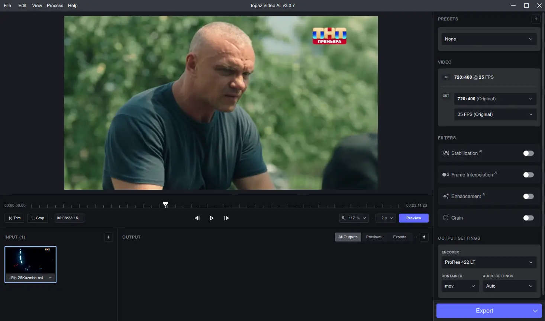The height and width of the screenshot is (321, 545).
Task: Open the input file's three-dot menu
Action: click(x=51, y=278)
